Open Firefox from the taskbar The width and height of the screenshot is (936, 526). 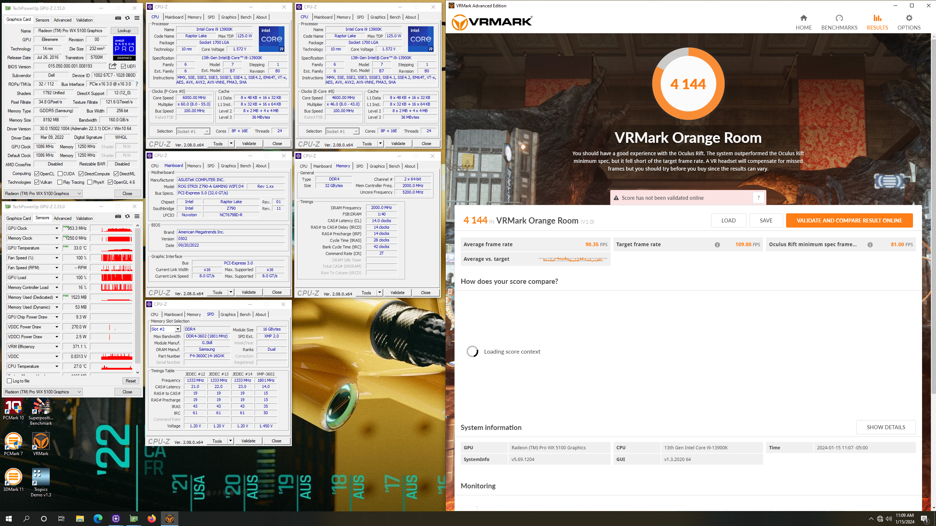[x=151, y=518]
